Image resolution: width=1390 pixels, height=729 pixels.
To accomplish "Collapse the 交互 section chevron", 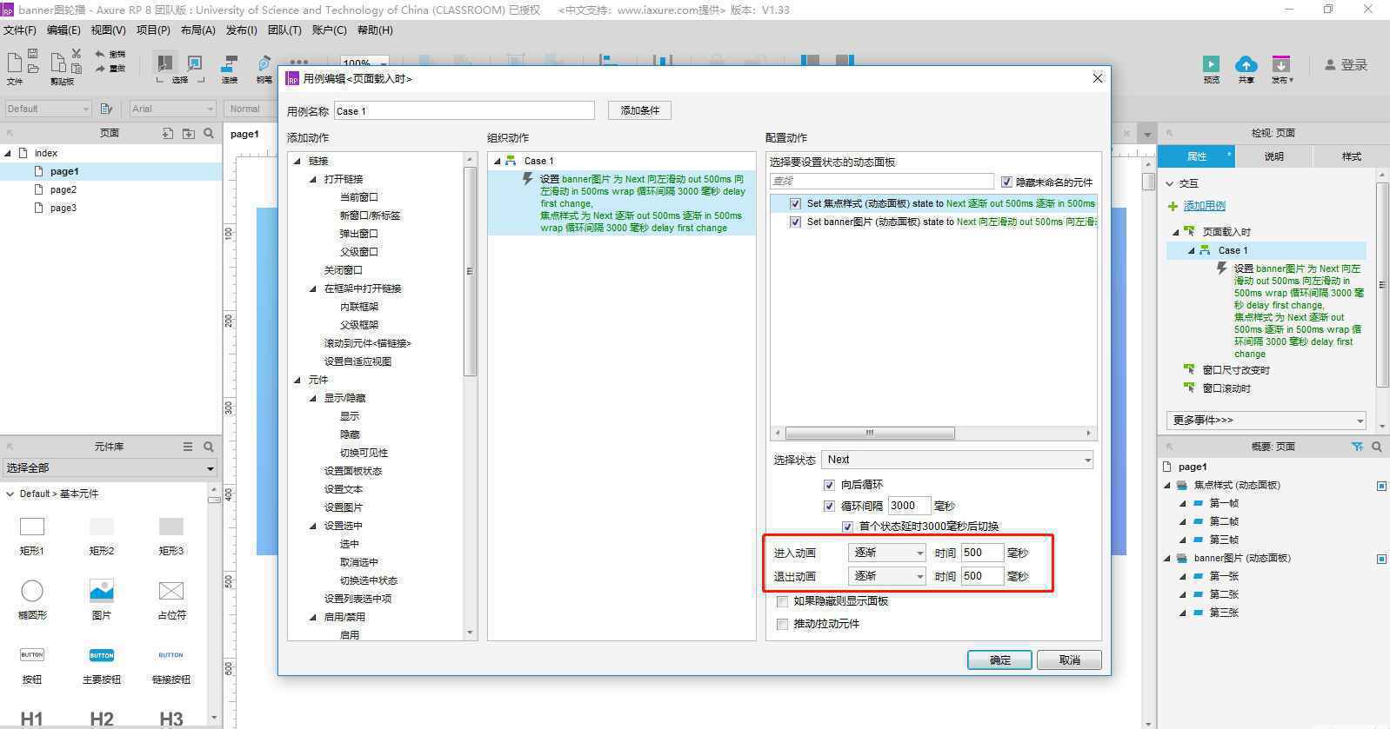I will pyautogui.click(x=1170, y=183).
